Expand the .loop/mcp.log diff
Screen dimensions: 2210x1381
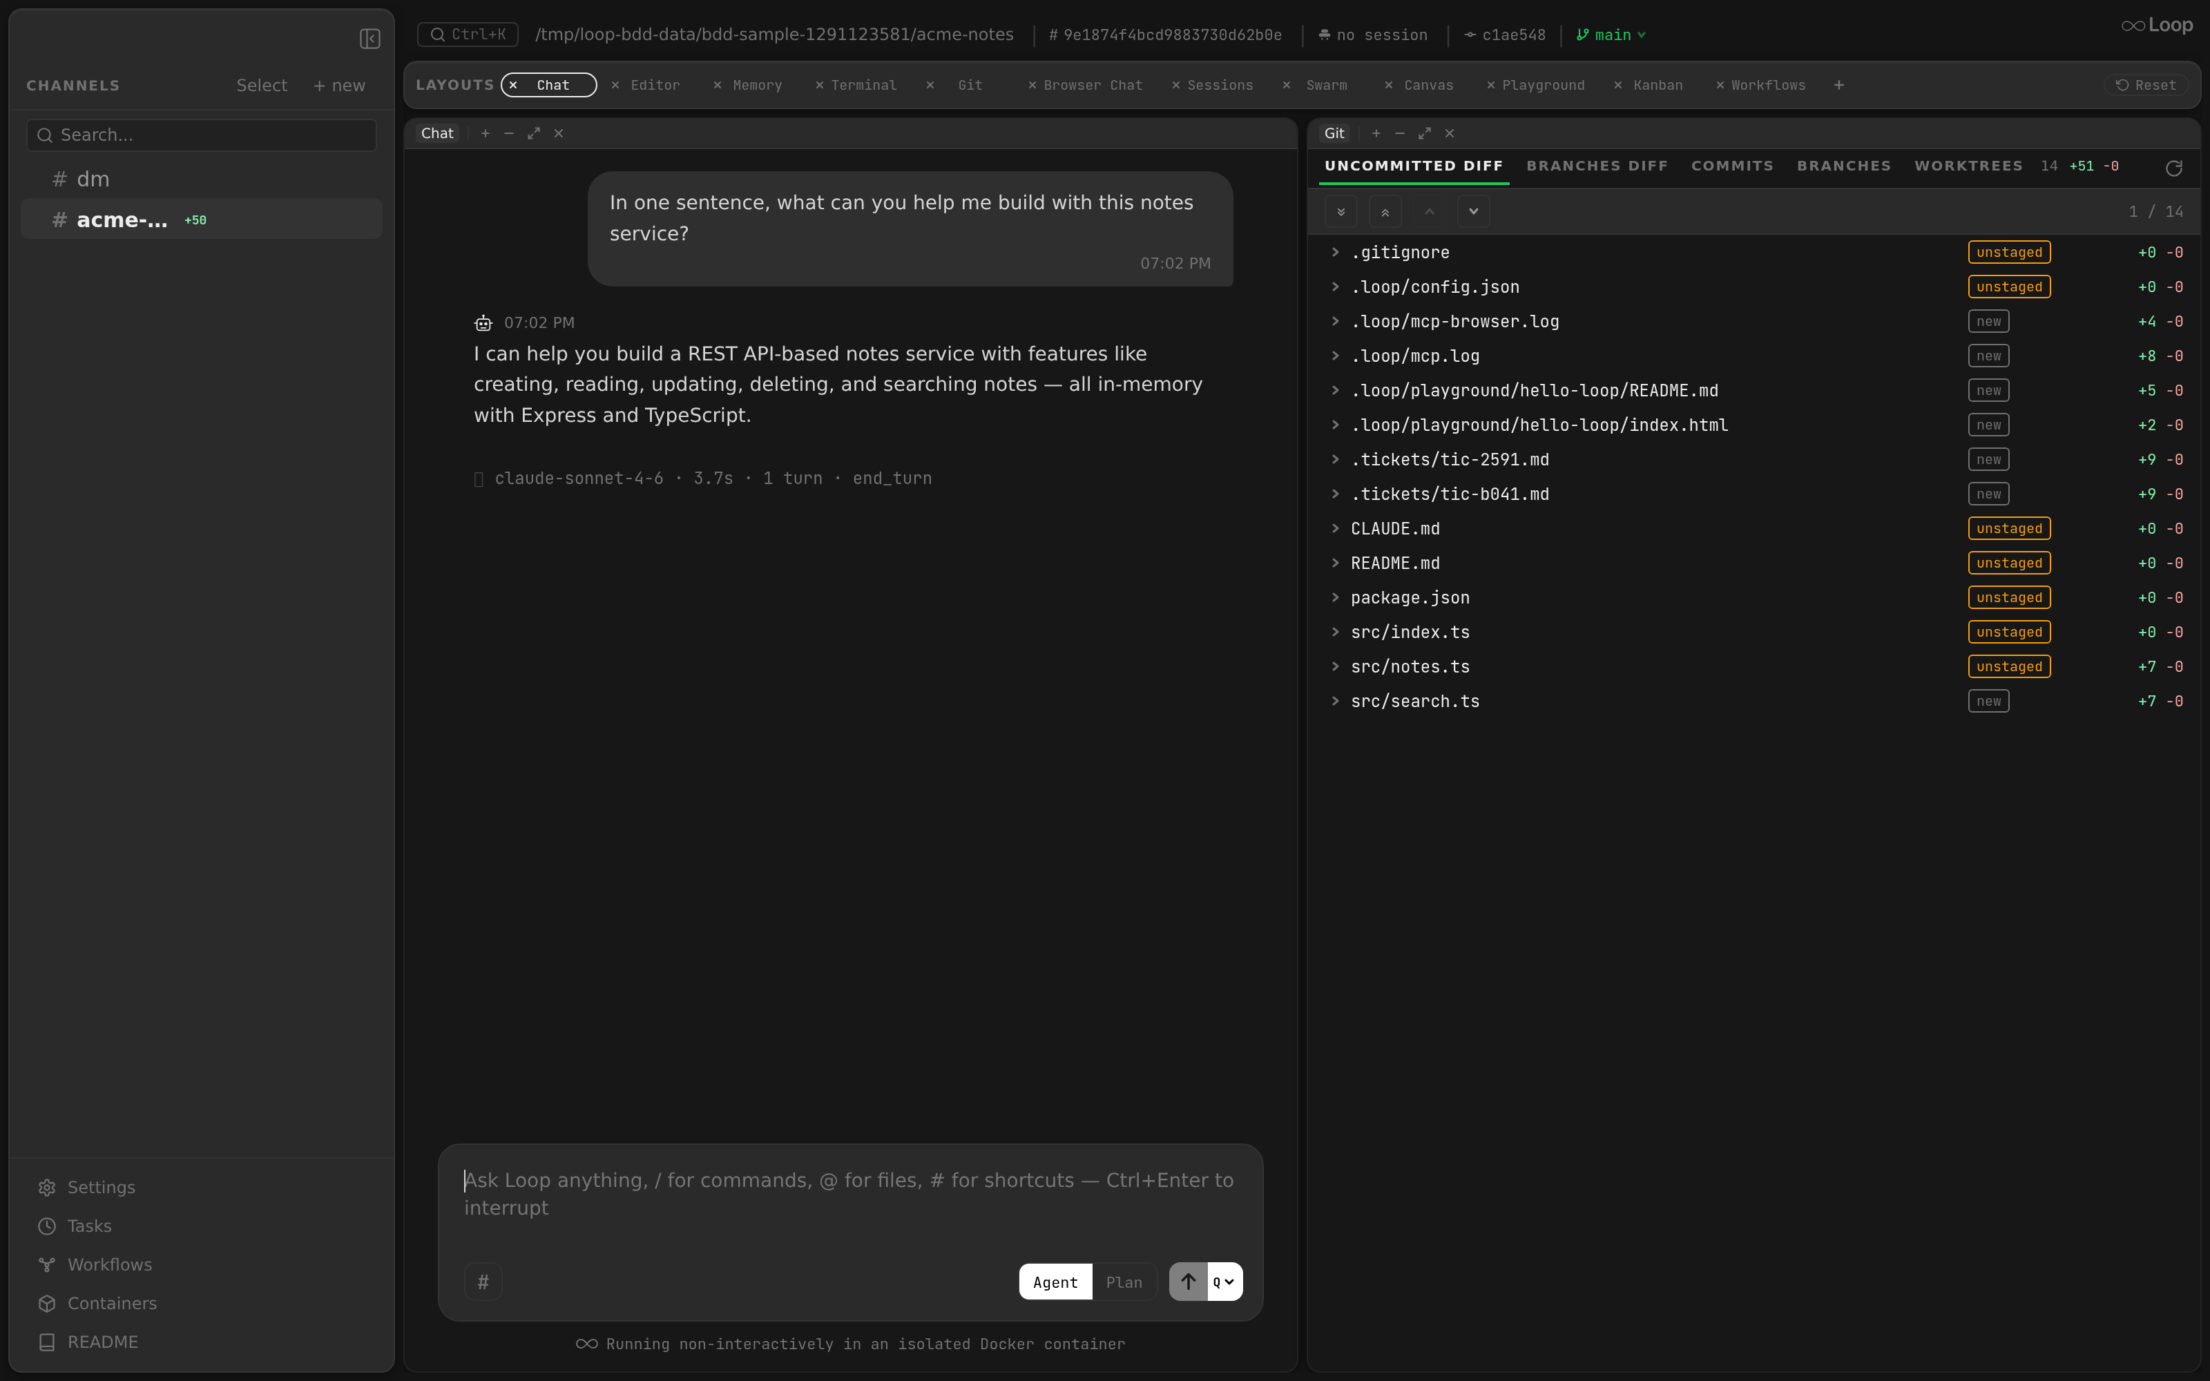(x=1335, y=356)
